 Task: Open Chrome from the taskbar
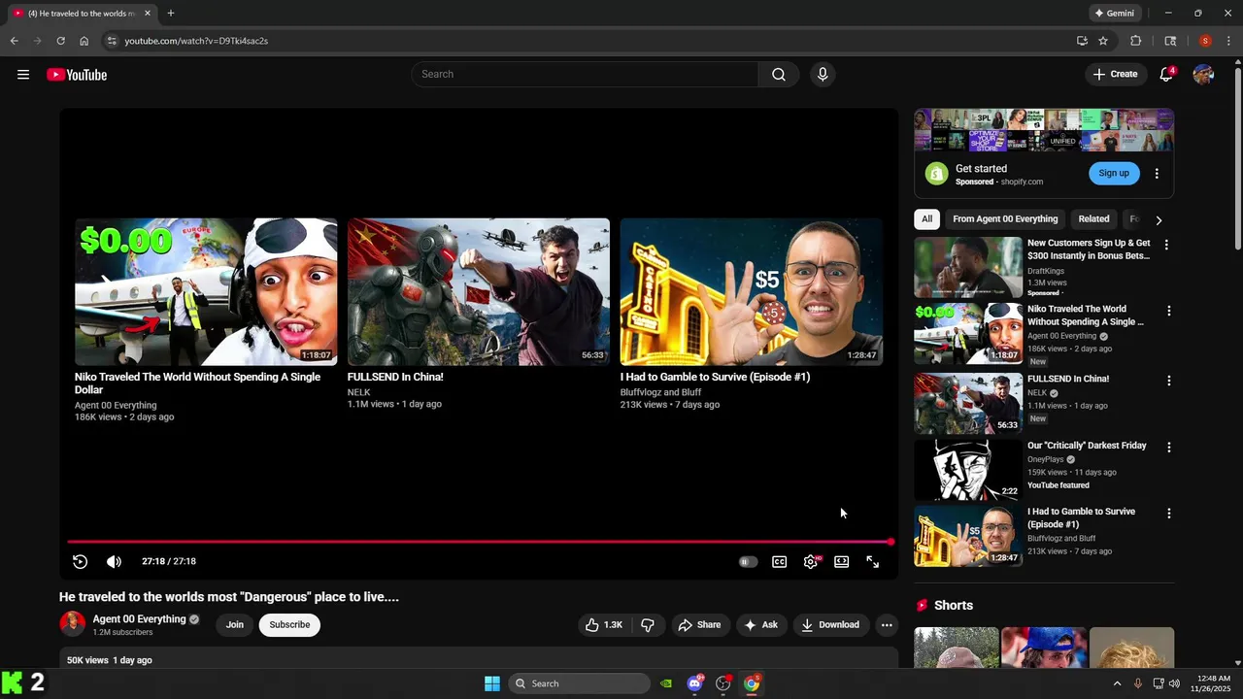(x=752, y=683)
